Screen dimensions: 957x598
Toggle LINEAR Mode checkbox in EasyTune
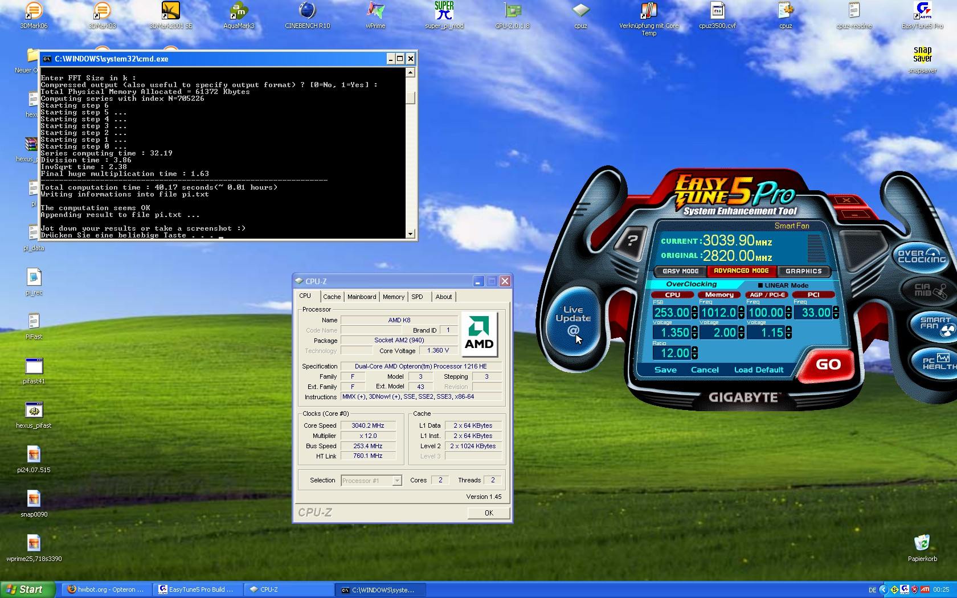[x=760, y=285]
